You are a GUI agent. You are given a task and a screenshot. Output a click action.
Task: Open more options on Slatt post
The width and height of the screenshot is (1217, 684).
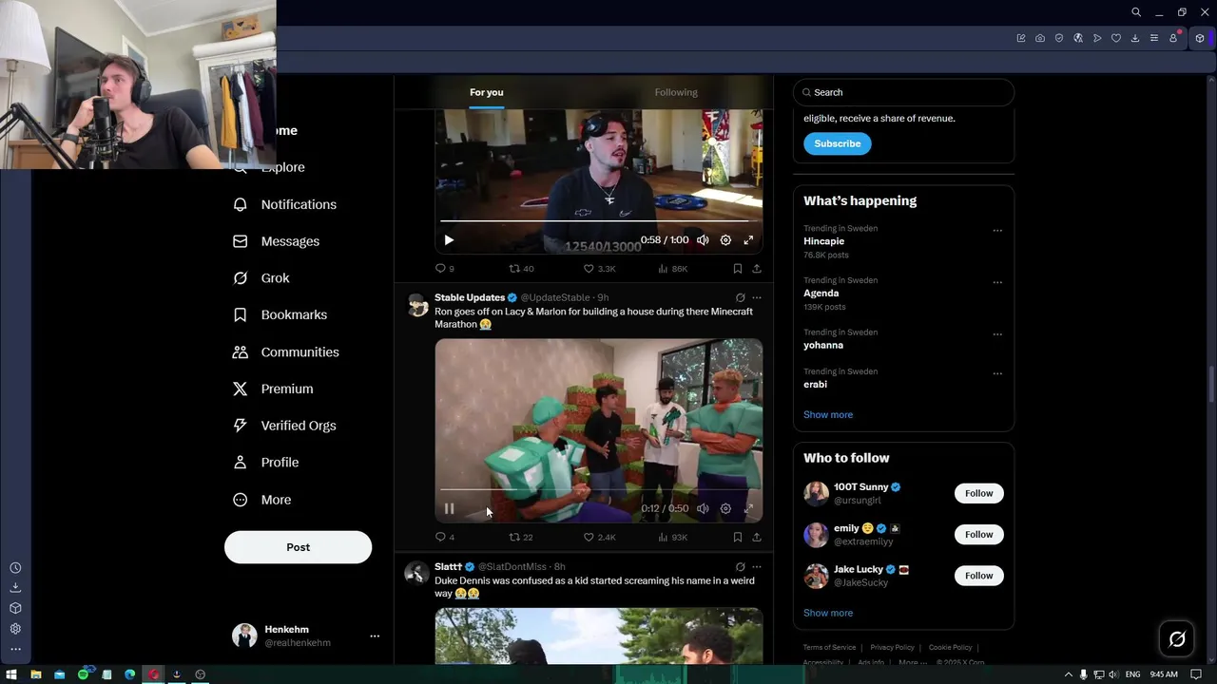(757, 567)
